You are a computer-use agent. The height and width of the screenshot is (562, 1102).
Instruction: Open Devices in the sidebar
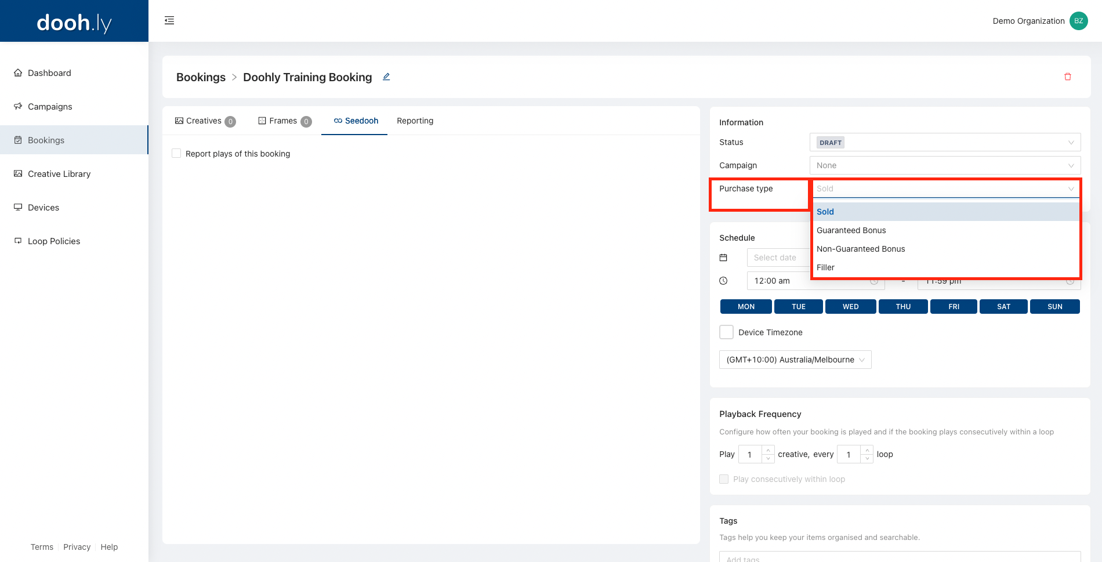tap(74, 208)
